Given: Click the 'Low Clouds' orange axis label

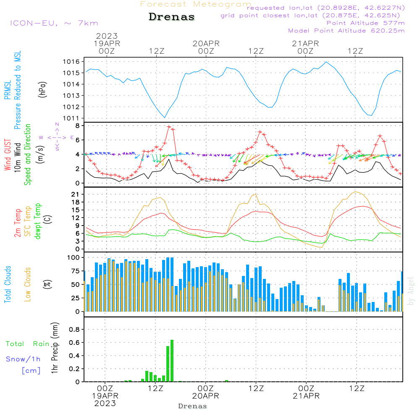Looking at the screenshot, I should 28,284.
